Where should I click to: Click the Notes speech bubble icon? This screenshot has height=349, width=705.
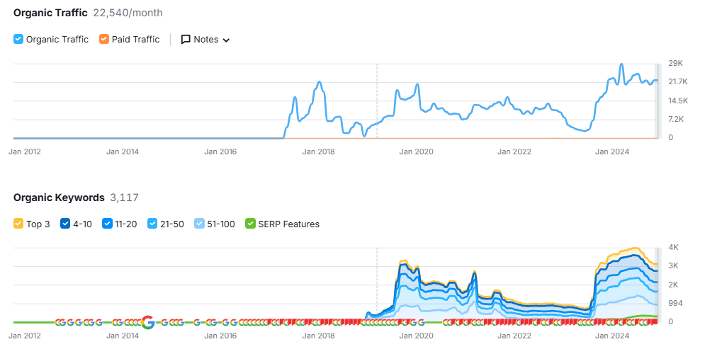click(186, 40)
